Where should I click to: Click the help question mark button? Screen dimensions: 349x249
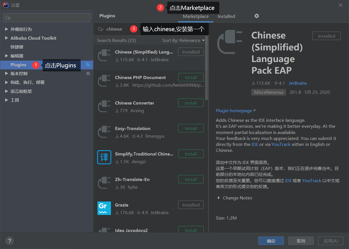tap(9, 241)
